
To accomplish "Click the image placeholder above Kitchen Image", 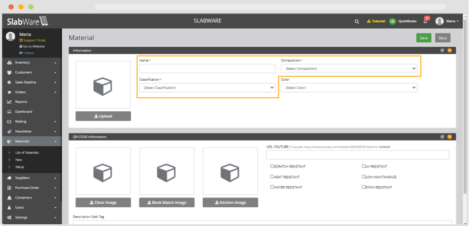I will 230,171.
